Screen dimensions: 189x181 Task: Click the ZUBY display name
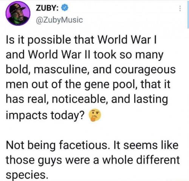(x=47, y=8)
